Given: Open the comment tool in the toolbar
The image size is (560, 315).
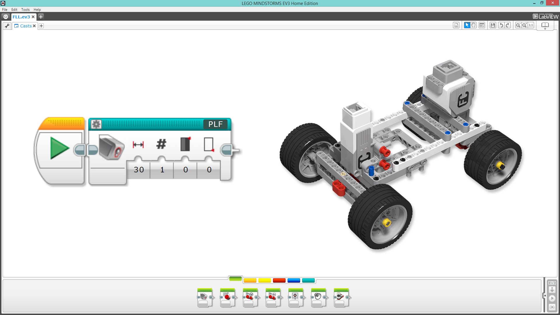Looking at the screenshot, I should click(482, 25).
